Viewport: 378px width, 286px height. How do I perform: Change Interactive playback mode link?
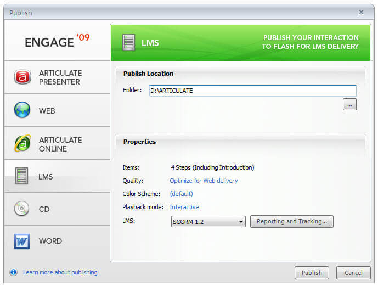[x=184, y=207]
